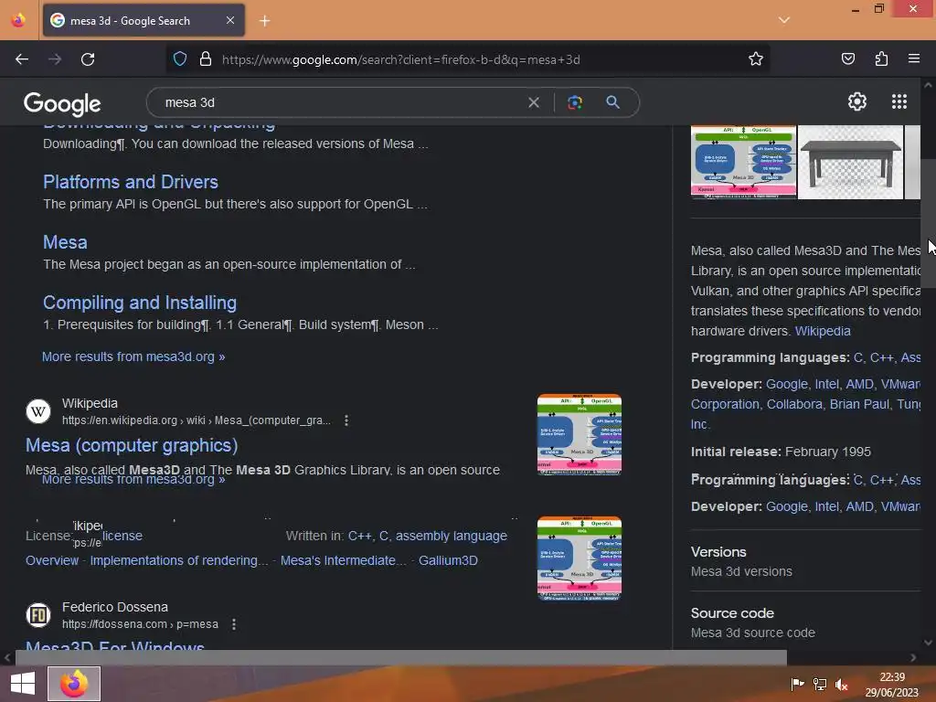The height and width of the screenshot is (702, 936).
Task: Open the Gallium3D link
Action: click(x=448, y=560)
